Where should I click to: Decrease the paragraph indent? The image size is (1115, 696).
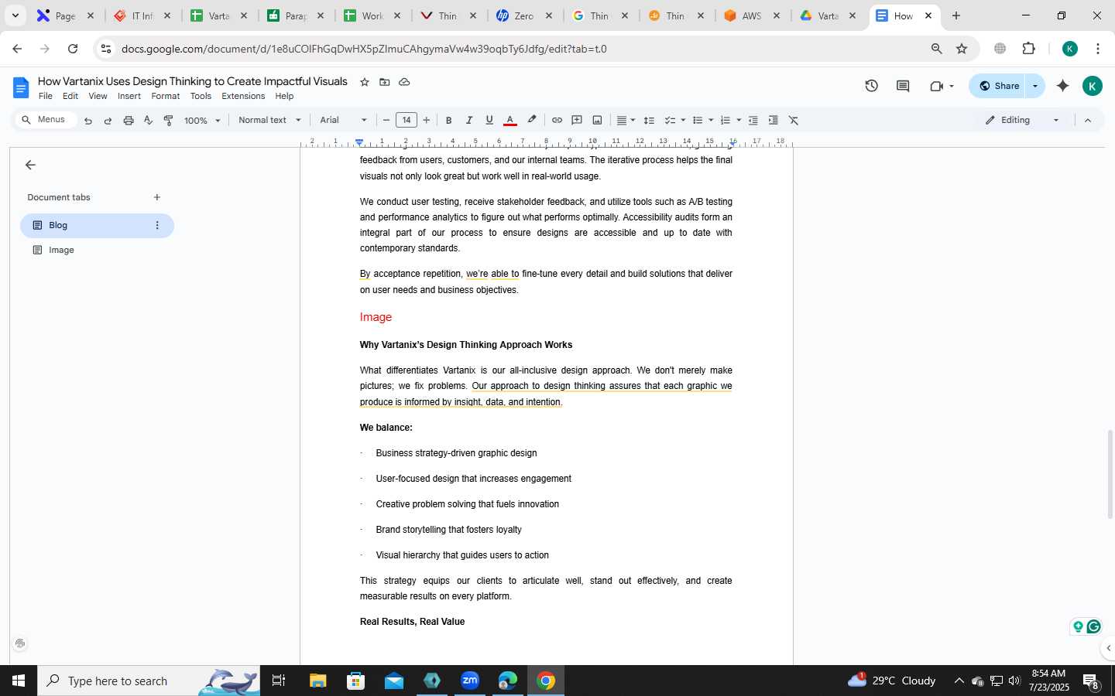tap(753, 121)
